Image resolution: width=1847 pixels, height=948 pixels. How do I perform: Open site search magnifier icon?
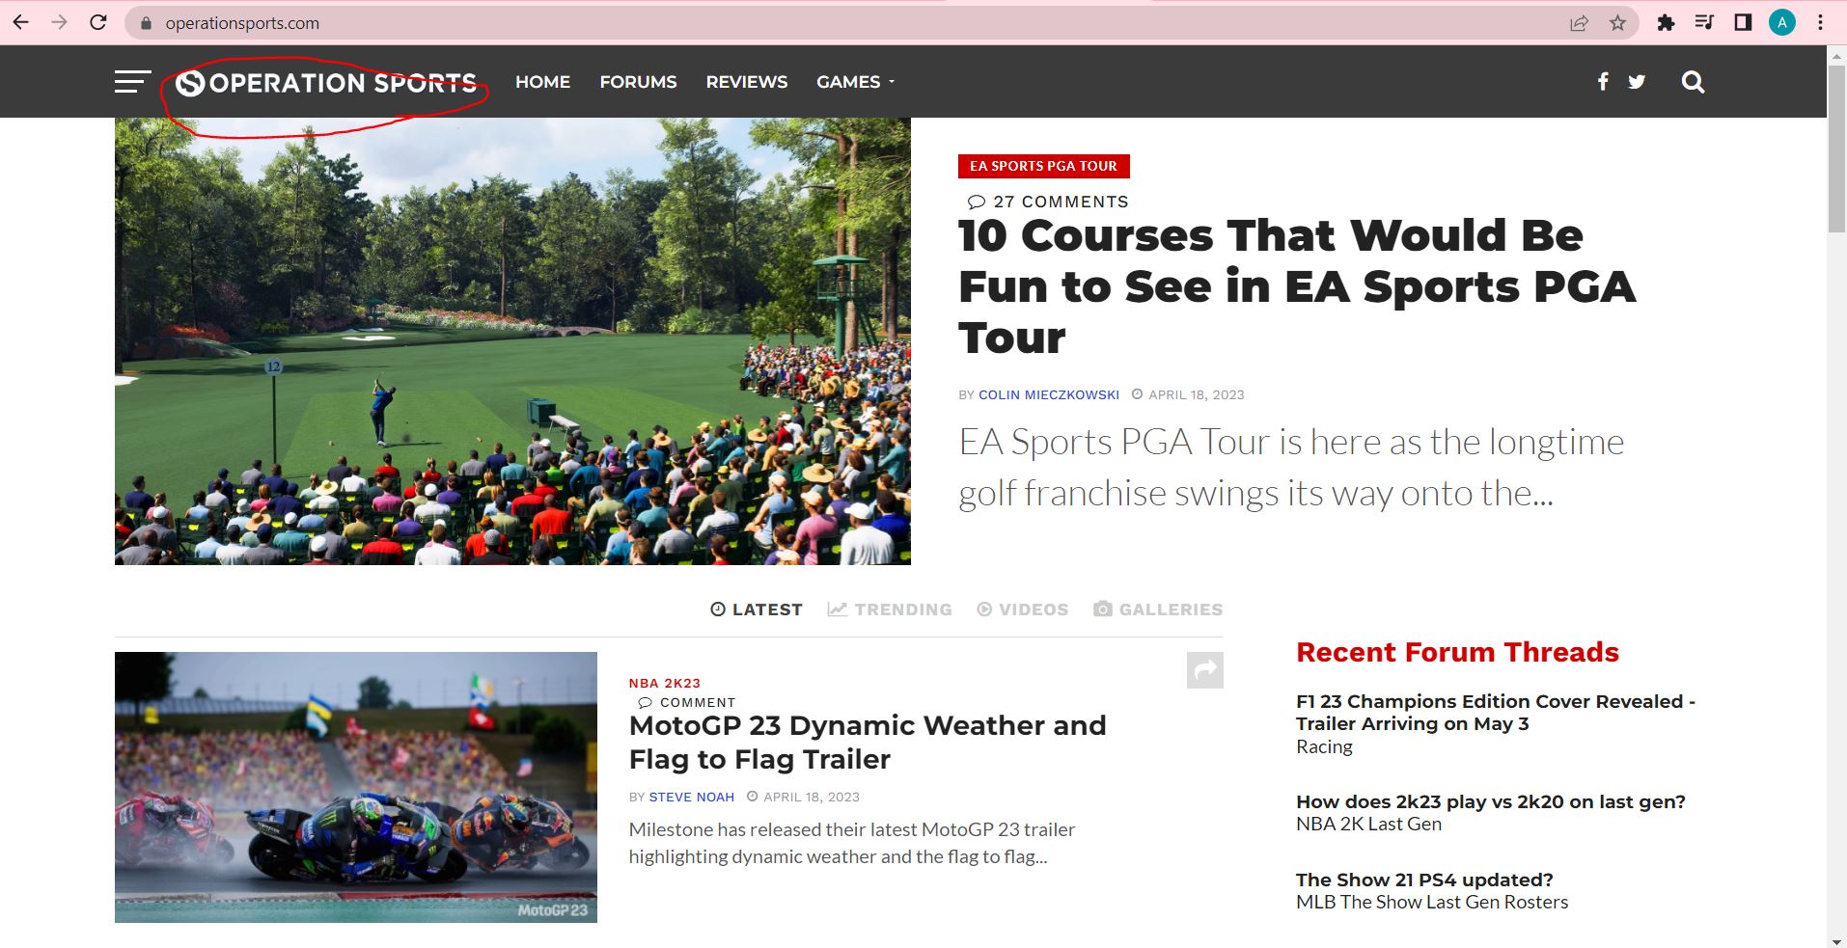click(x=1693, y=82)
